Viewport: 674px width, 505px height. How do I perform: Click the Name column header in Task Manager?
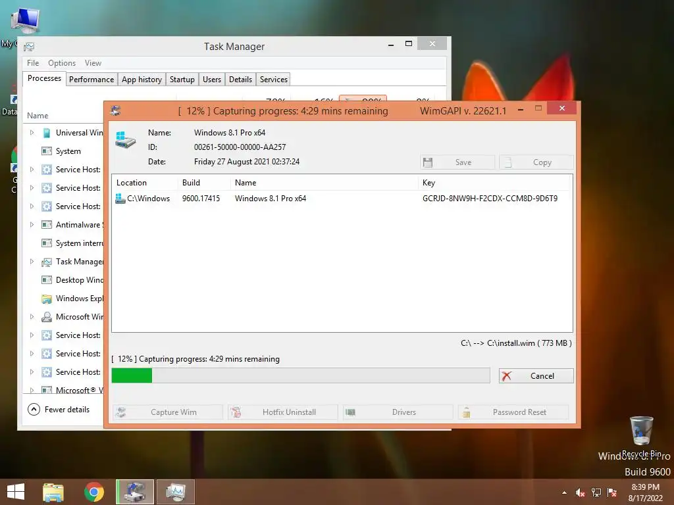(x=38, y=116)
